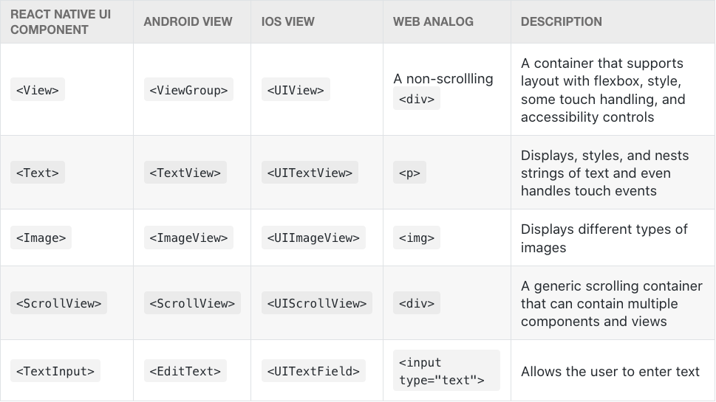The height and width of the screenshot is (402, 716).
Task: Click the <UIView> iOS tag
Action: tap(296, 90)
